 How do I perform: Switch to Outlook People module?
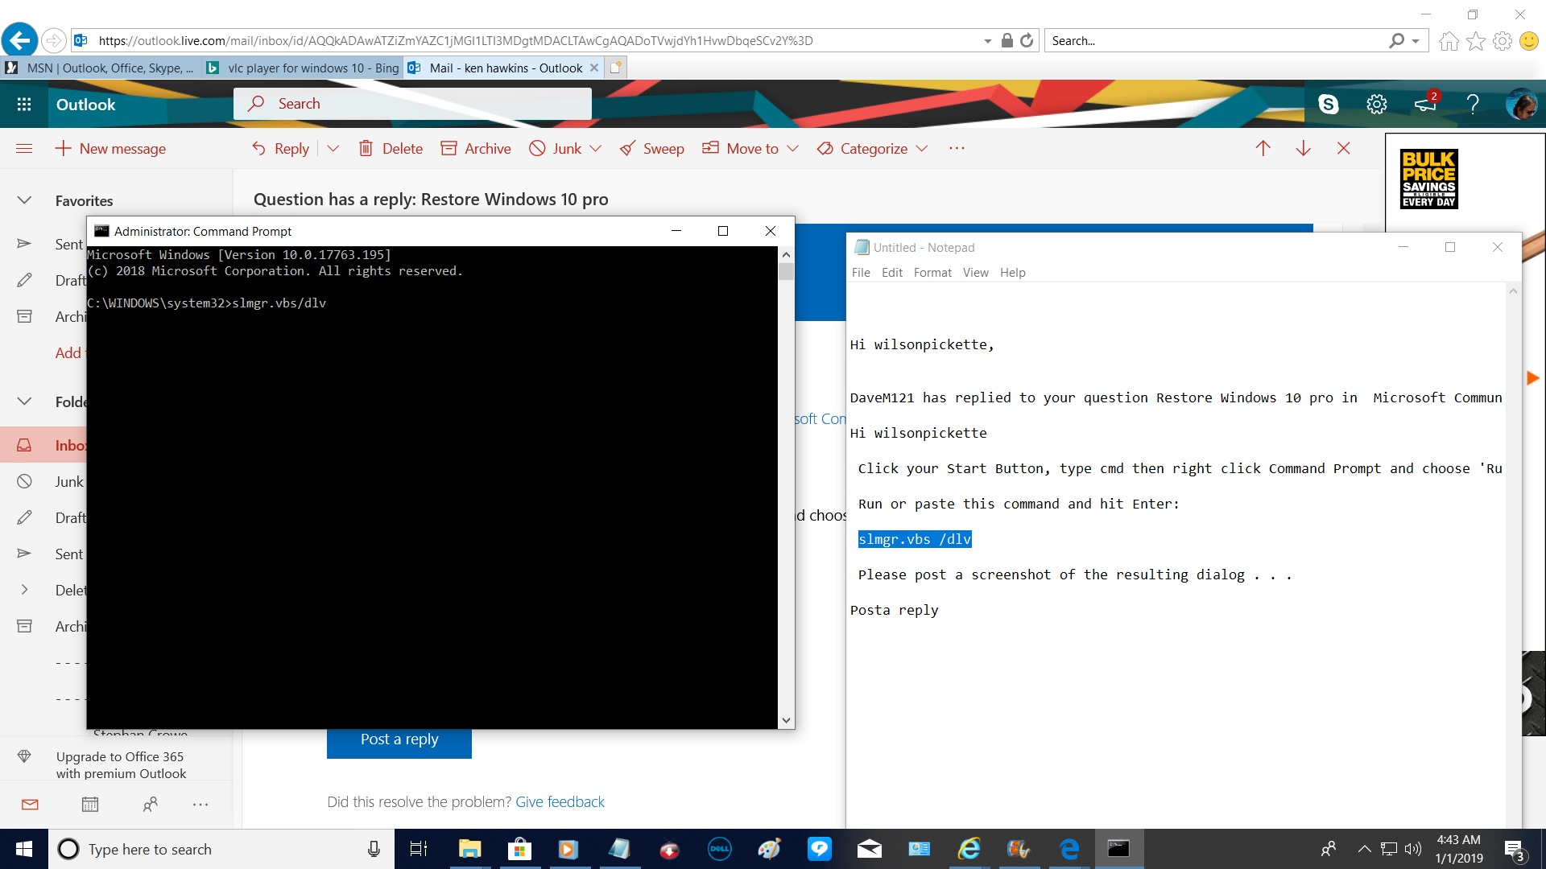(x=150, y=804)
